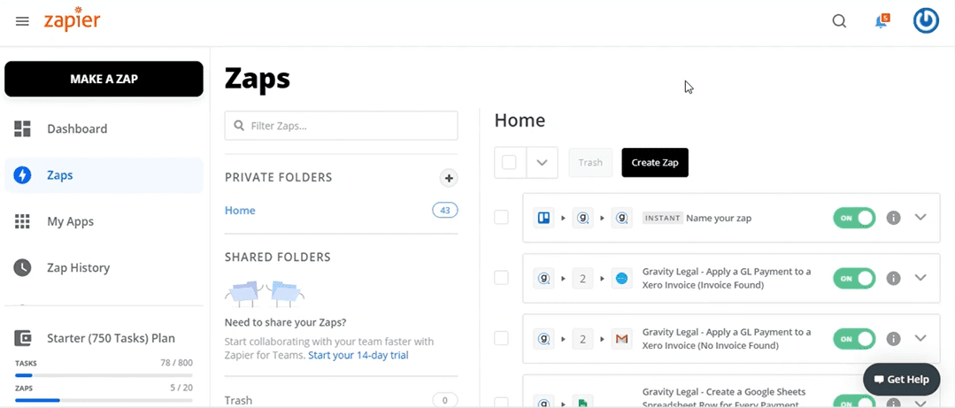Click step count 2 in the No Invoice Found row
Screen dimensions: 955x408
point(583,339)
